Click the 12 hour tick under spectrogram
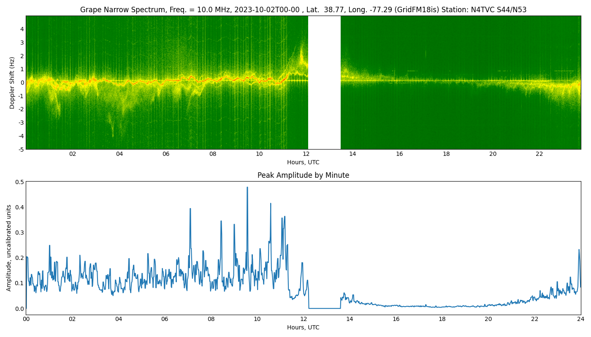The width and height of the screenshot is (591, 337). click(306, 154)
